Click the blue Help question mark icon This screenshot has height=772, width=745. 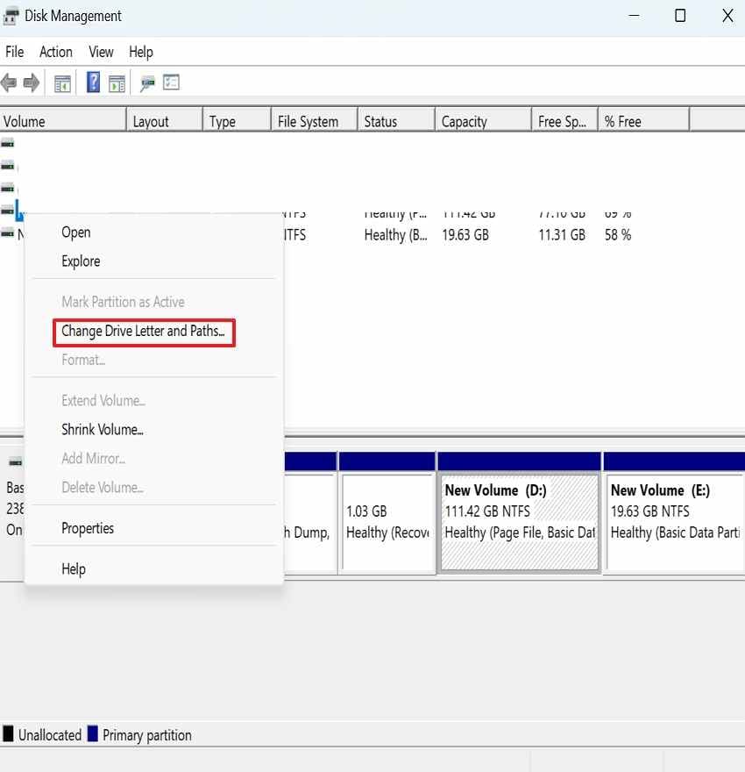pyautogui.click(x=93, y=82)
